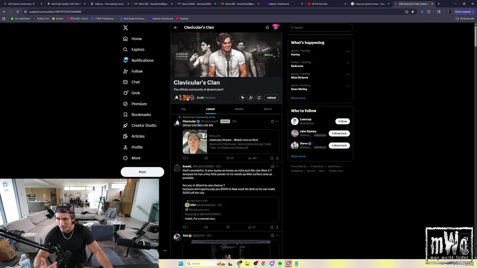Viewport: 477px width, 268px height.
Task: Search within Clavicular's Clan community
Action: tap(267, 28)
